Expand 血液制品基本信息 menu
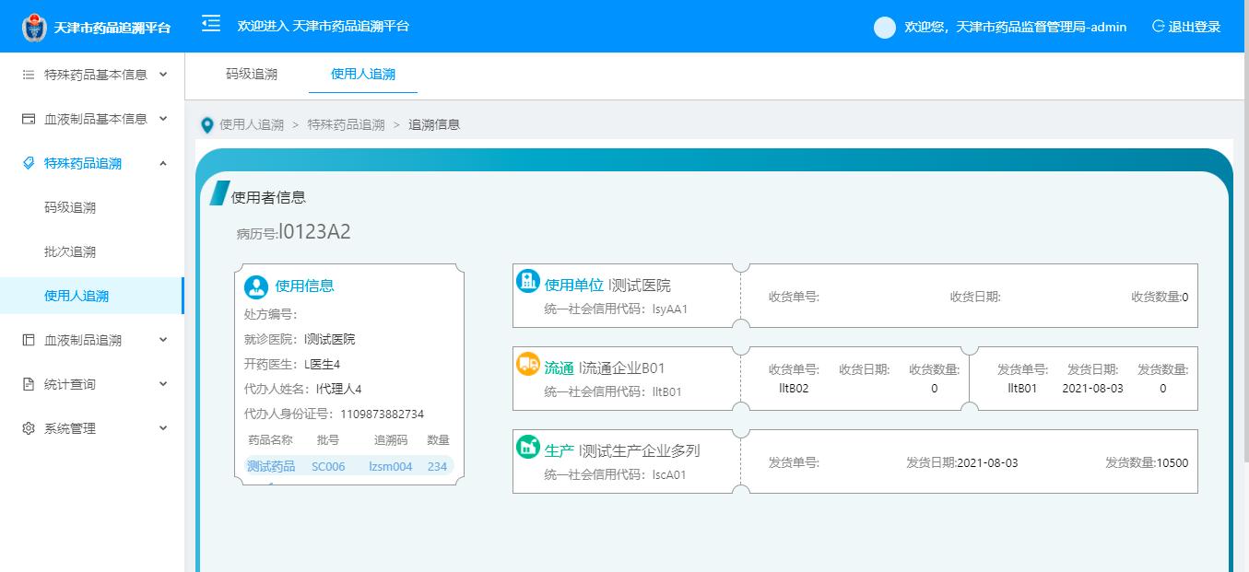Screen dimensions: 1249x572 [x=92, y=119]
